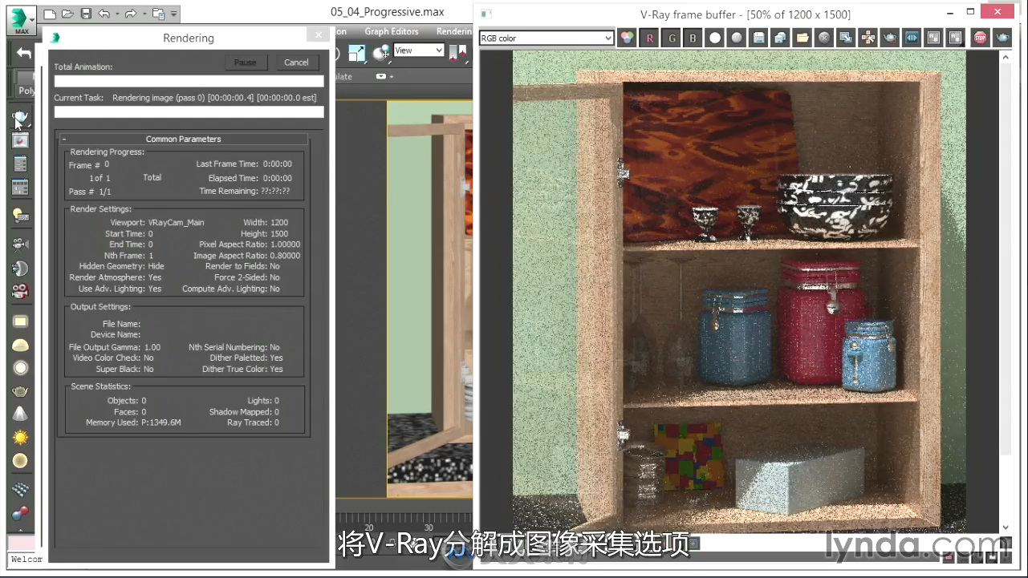Render last with teapot icon in frame buffer

[1002, 38]
